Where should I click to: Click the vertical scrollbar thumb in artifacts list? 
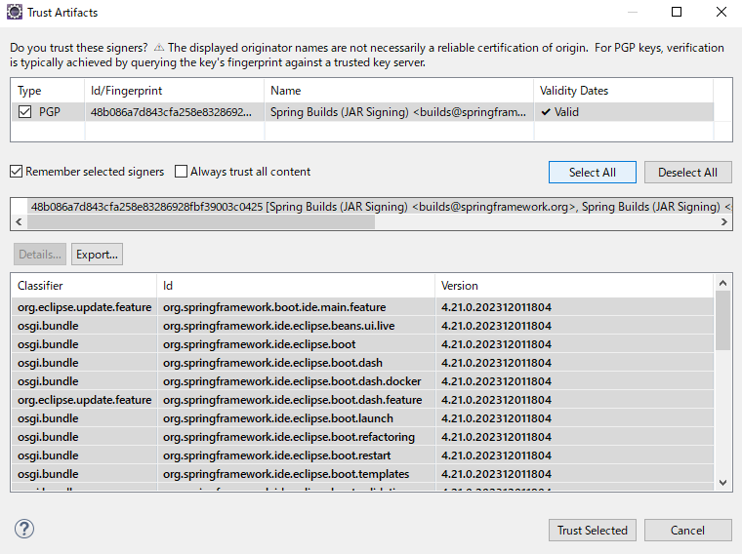coord(722,321)
